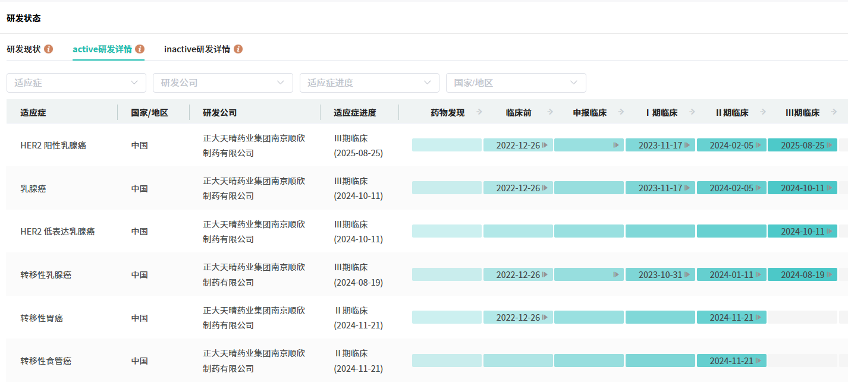Select the active研发详情 tab
The height and width of the screenshot is (389, 848).
tap(102, 49)
